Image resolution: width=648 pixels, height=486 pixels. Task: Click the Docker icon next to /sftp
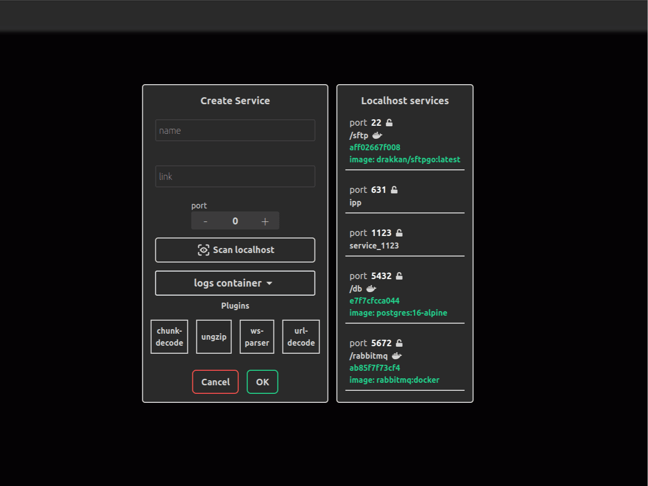tap(377, 135)
